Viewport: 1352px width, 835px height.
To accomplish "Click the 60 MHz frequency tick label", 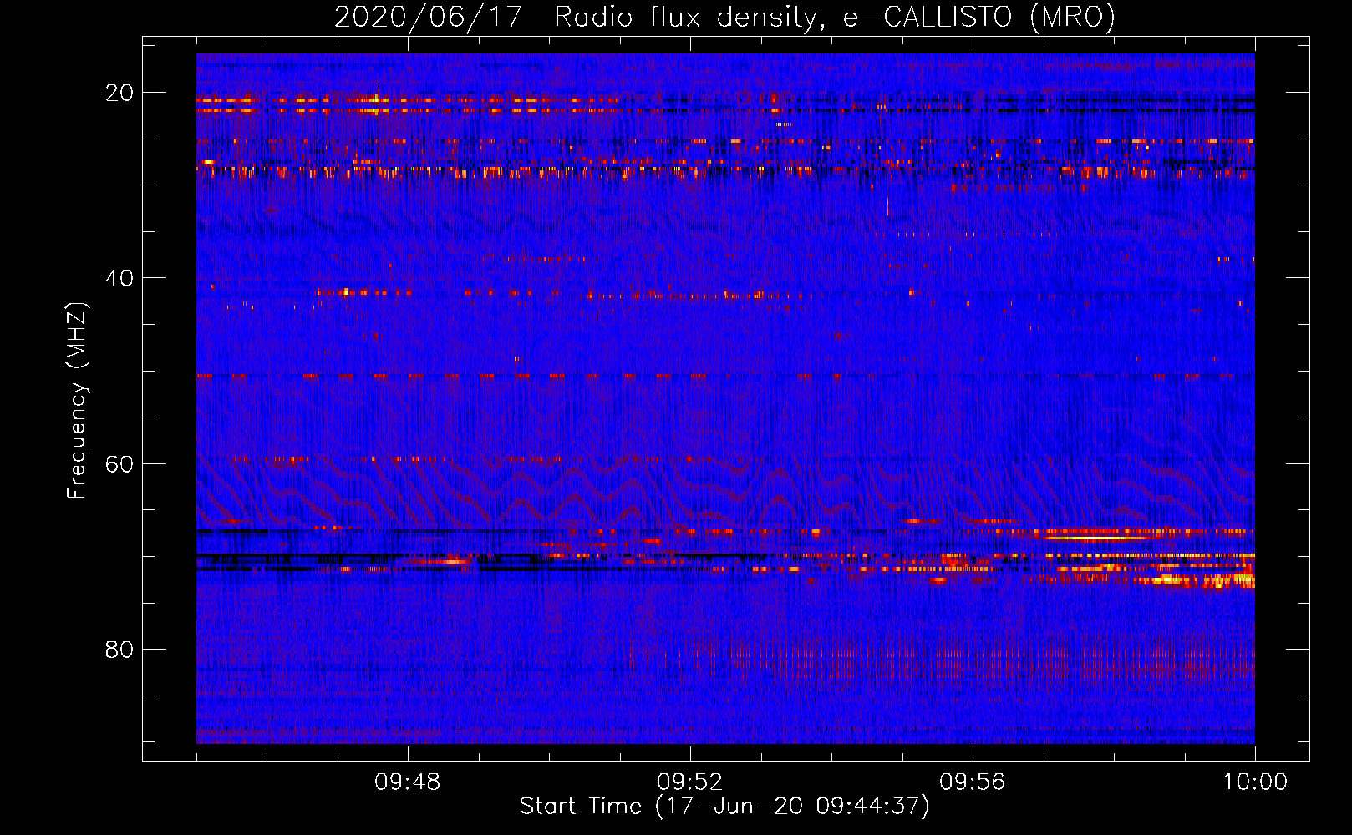I will coord(119,464).
